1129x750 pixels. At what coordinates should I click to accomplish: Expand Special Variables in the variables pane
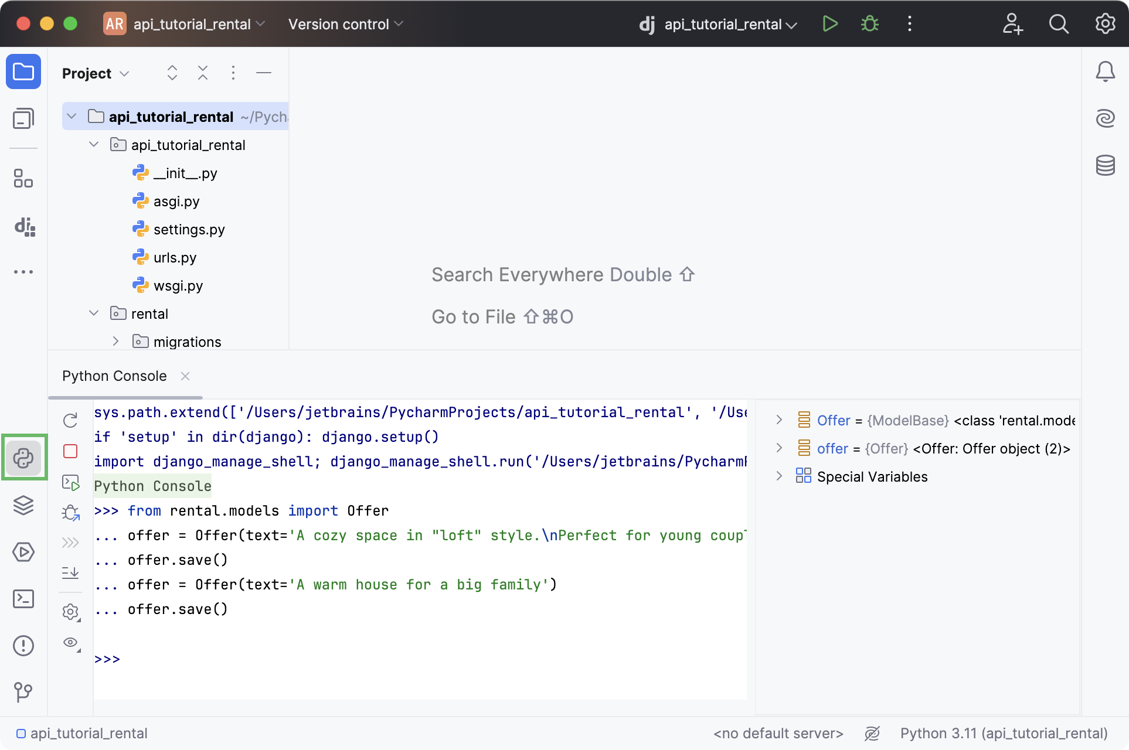pyautogui.click(x=779, y=476)
